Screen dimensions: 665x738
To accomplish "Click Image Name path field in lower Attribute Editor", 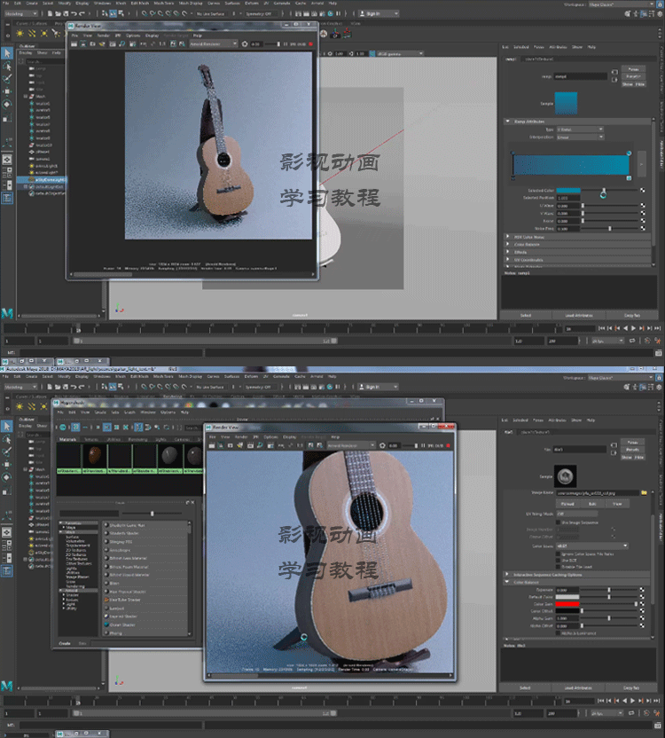I will (x=598, y=493).
